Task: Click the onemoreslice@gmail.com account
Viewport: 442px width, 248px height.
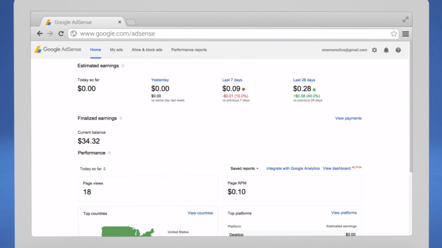Action: 345,50
